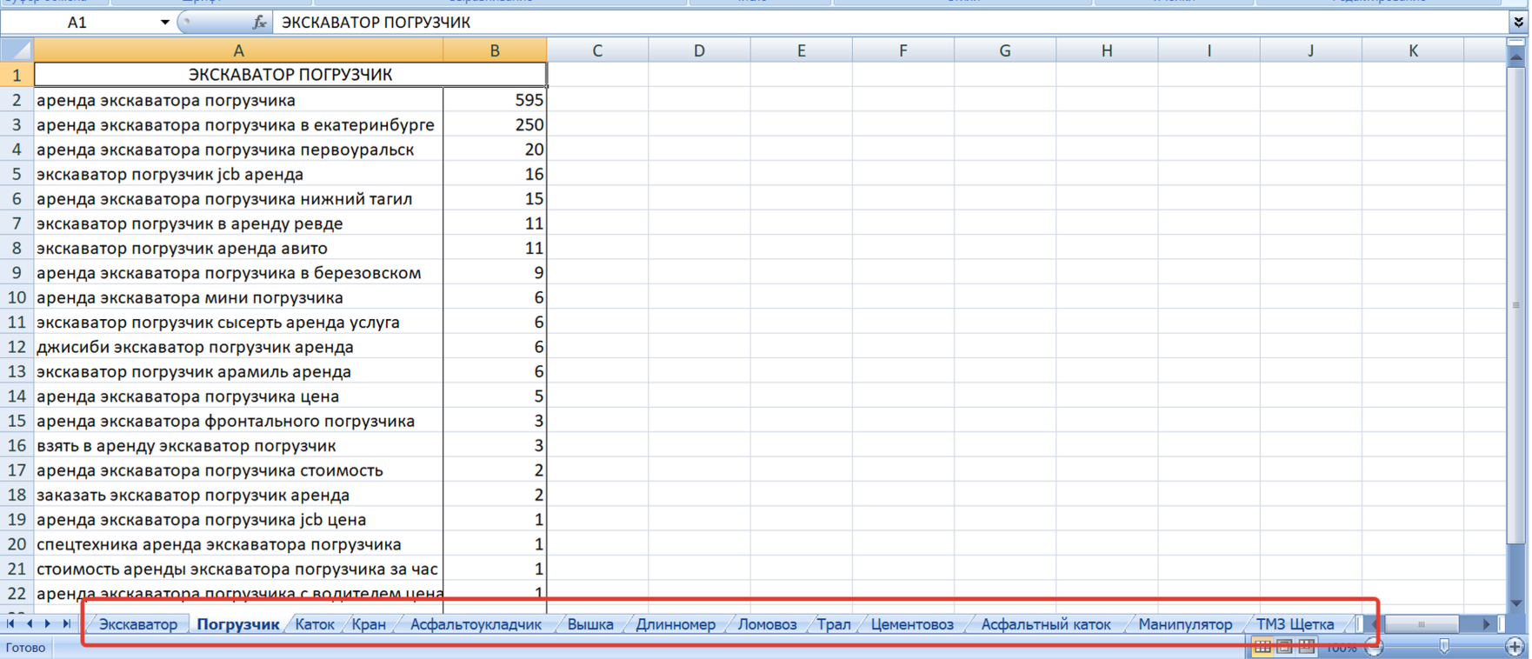Select column B header
1532x659 pixels.
point(495,50)
